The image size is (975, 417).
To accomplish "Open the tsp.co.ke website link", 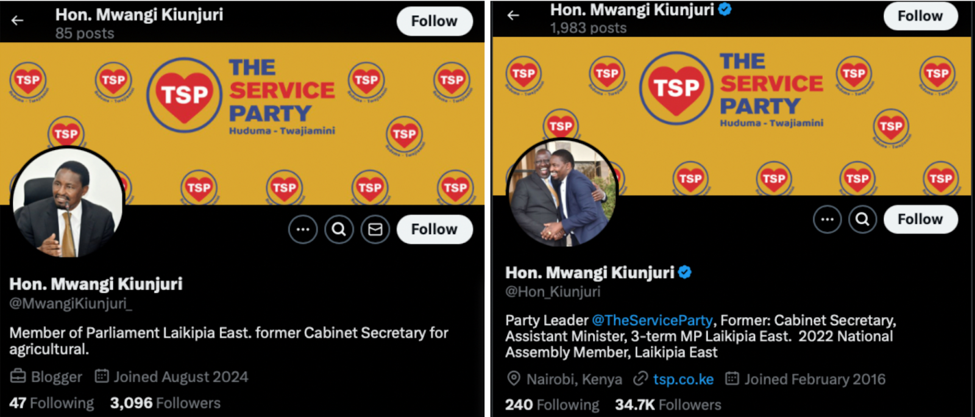I will coord(683,379).
